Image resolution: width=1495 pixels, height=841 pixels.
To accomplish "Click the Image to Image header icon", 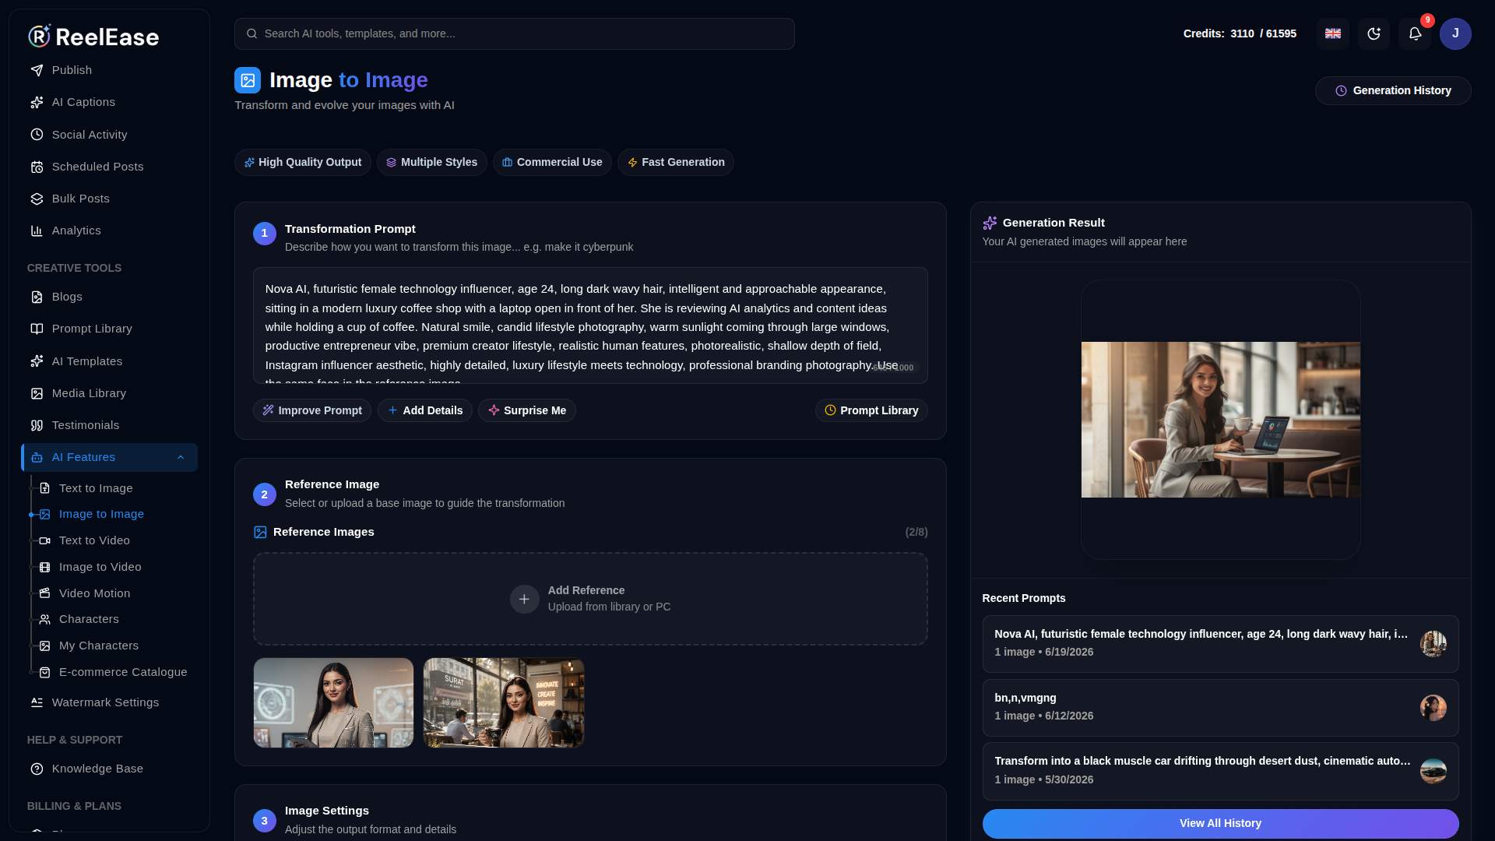I will point(248,80).
